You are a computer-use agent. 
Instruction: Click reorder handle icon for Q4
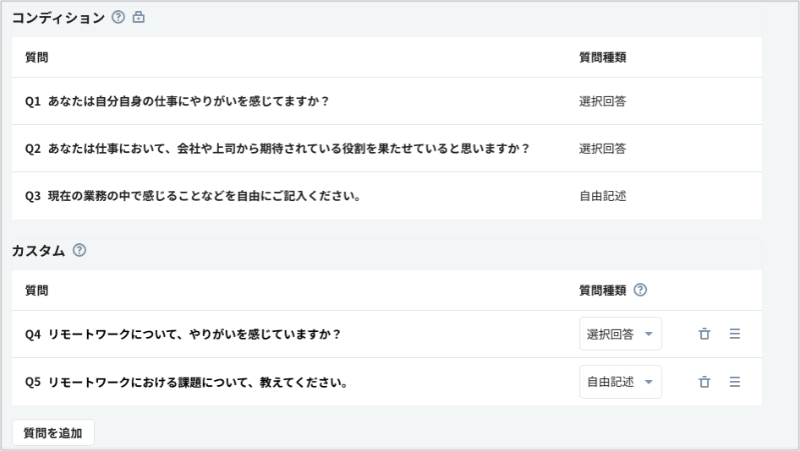(x=734, y=334)
